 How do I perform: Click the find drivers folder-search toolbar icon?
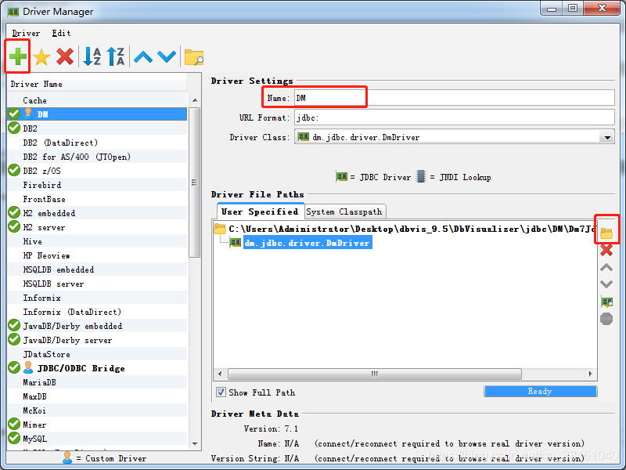(x=194, y=57)
